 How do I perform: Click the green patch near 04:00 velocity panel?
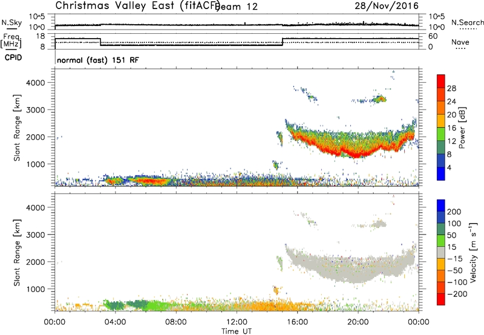point(115,305)
